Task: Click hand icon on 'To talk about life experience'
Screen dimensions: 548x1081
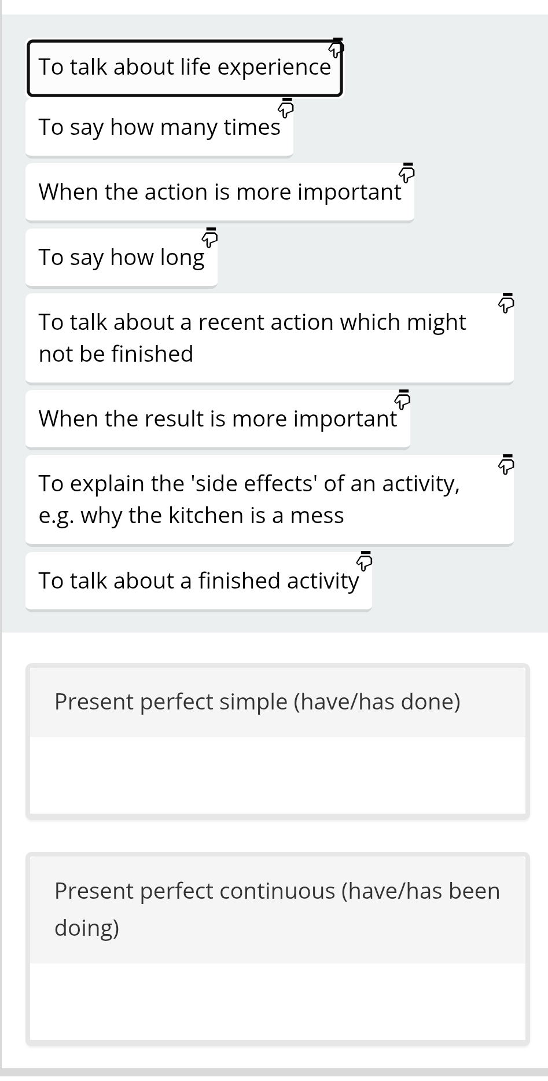Action: click(336, 47)
